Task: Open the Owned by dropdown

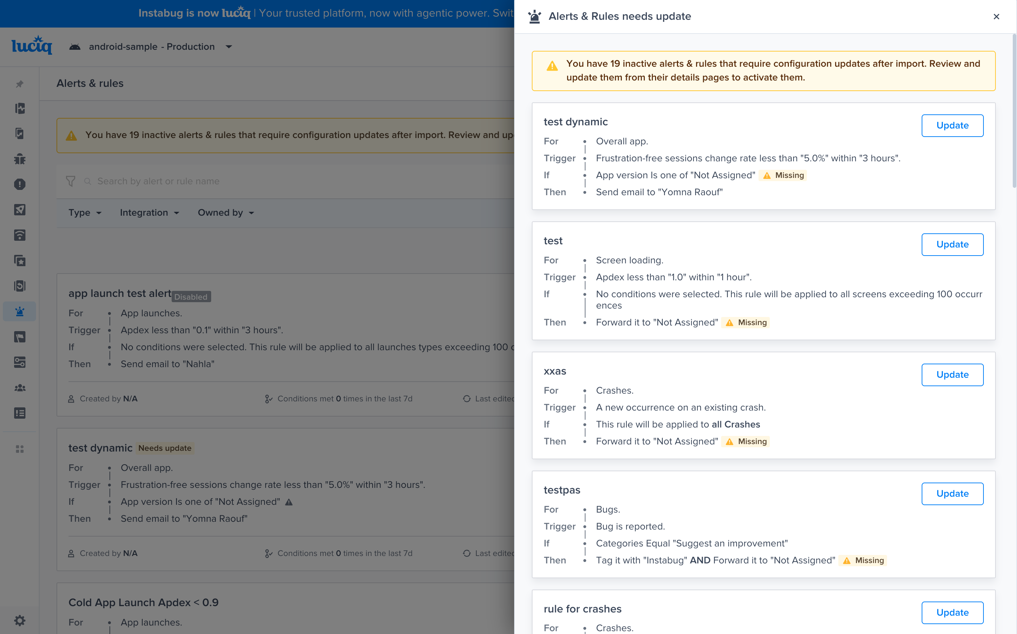Action: (x=226, y=213)
